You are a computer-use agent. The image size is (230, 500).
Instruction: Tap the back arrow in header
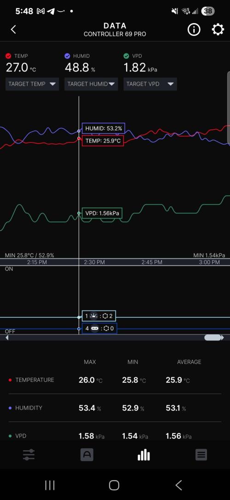pos(13,30)
